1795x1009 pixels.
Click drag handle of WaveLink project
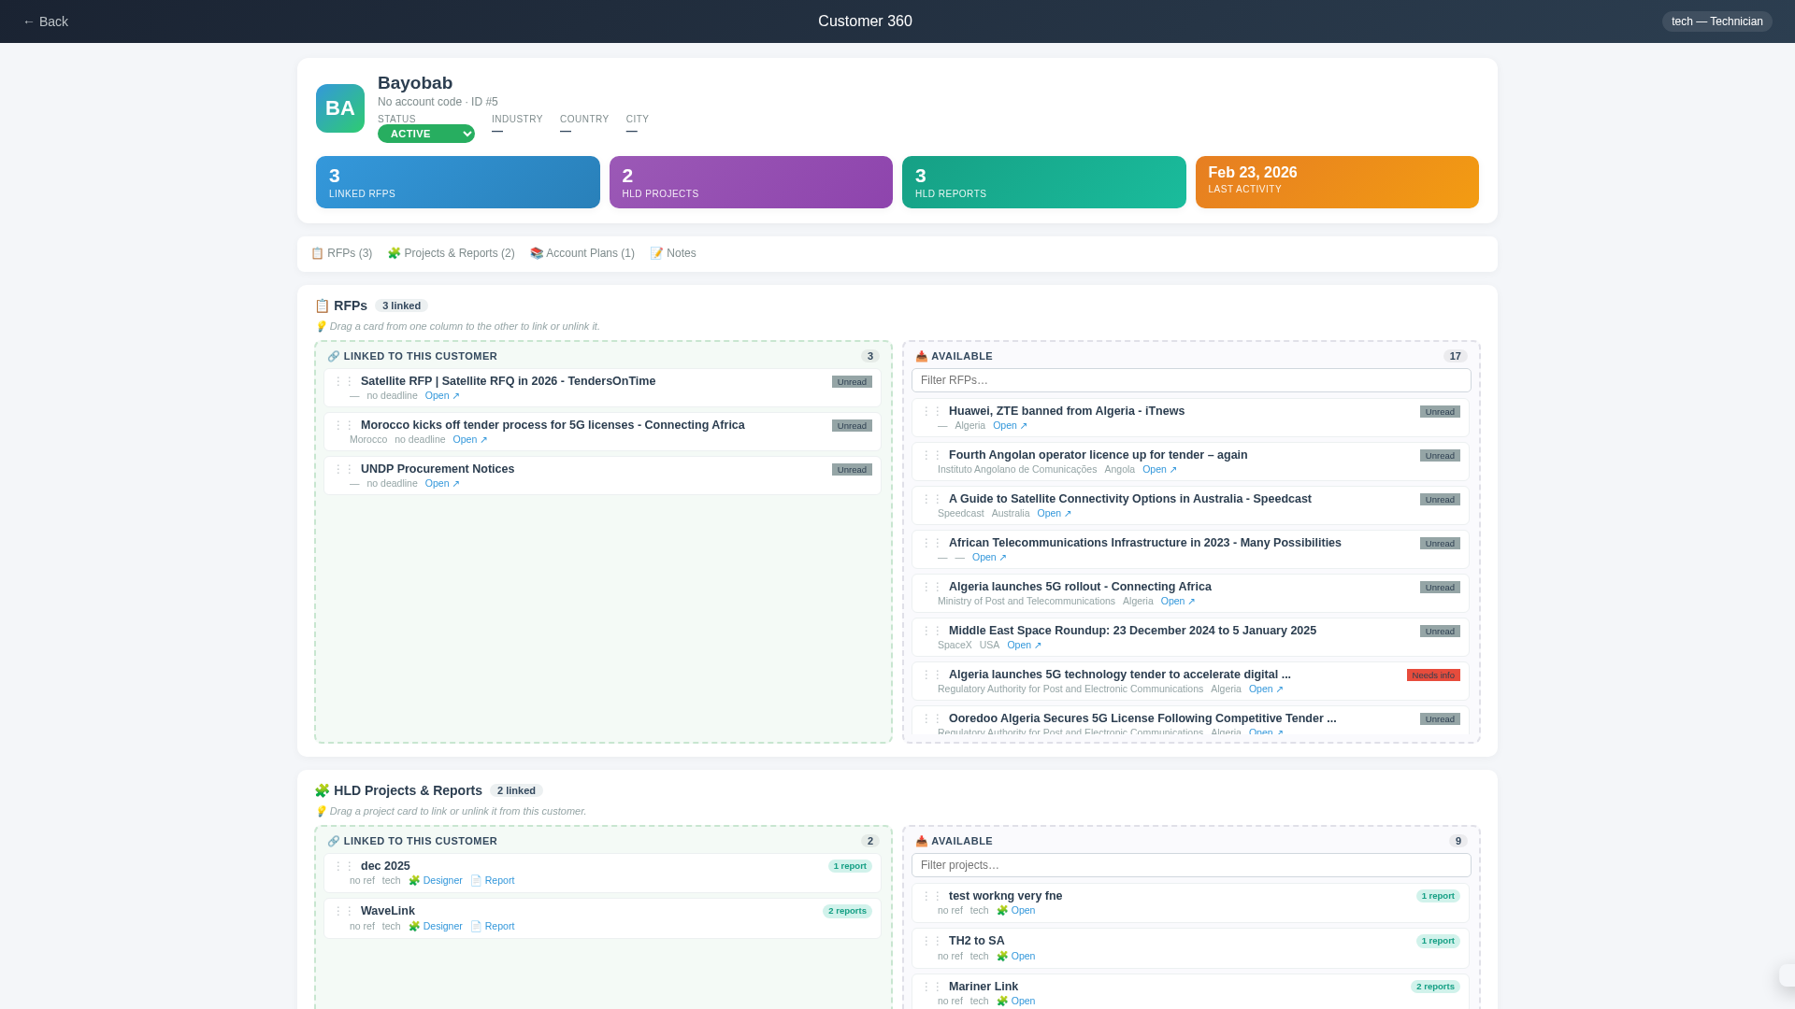click(x=344, y=911)
